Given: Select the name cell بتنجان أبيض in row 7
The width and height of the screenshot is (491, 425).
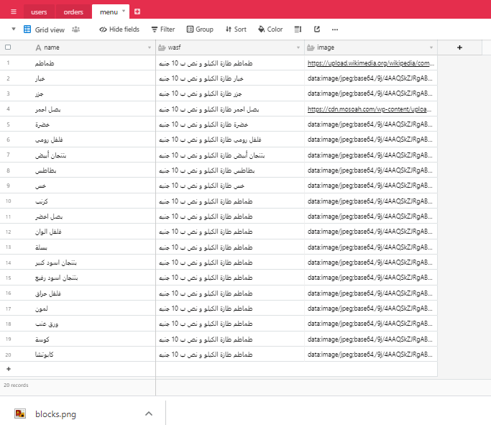Looking at the screenshot, I should point(93,155).
